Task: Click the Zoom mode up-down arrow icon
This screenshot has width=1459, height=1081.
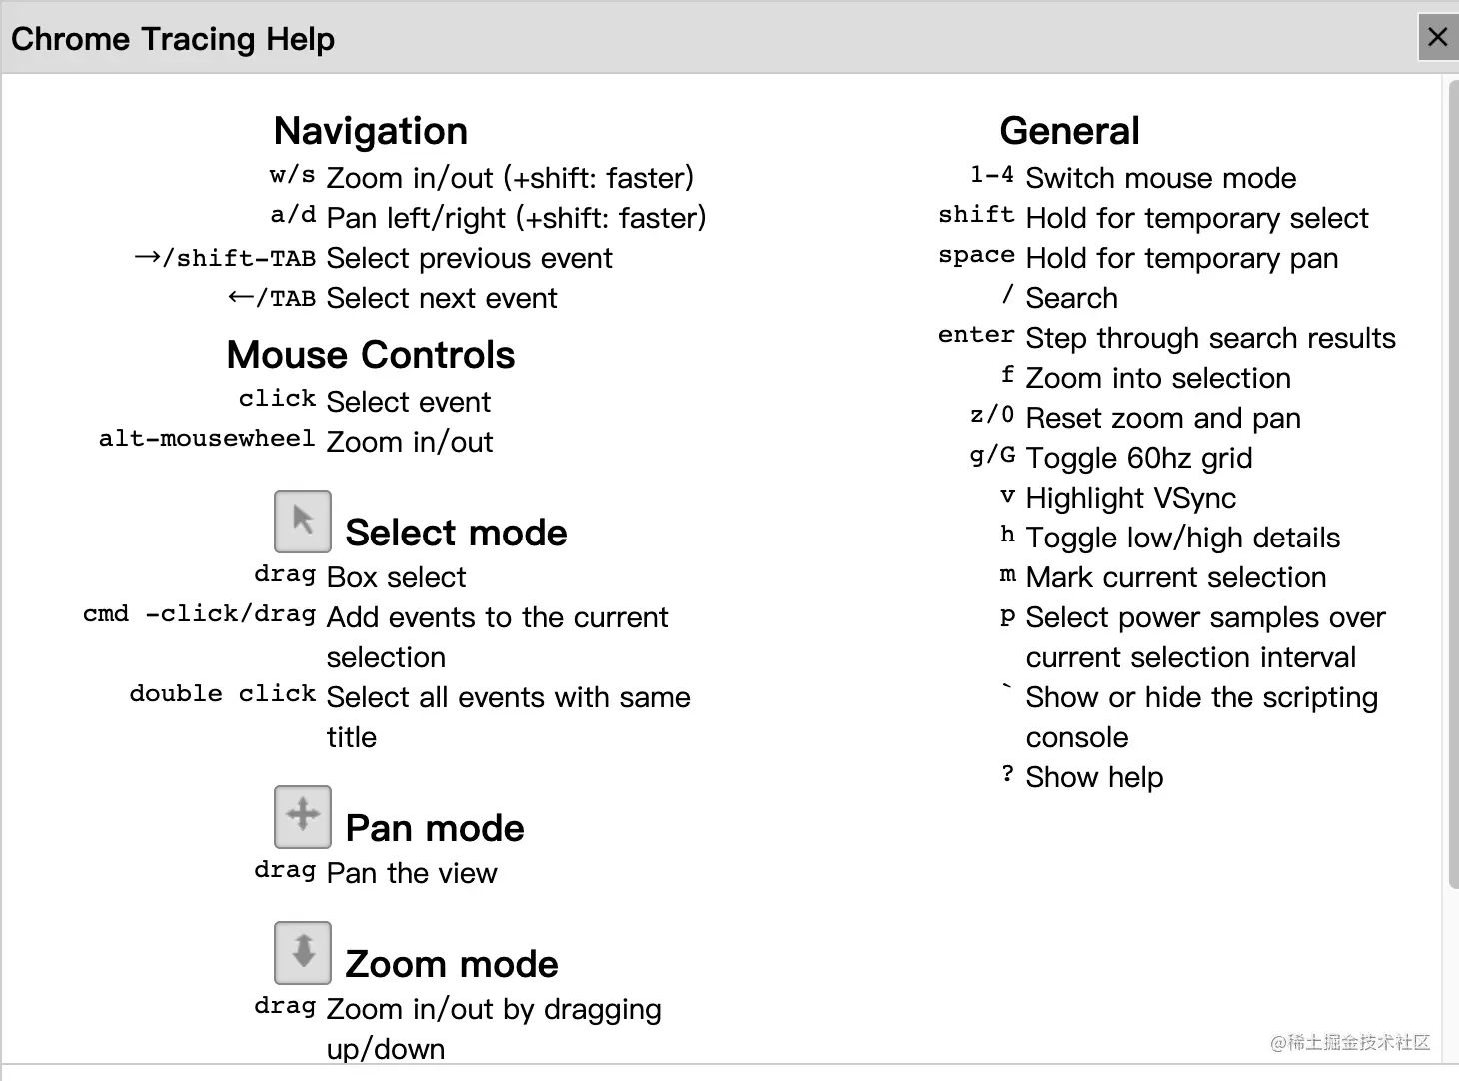Action: (303, 952)
